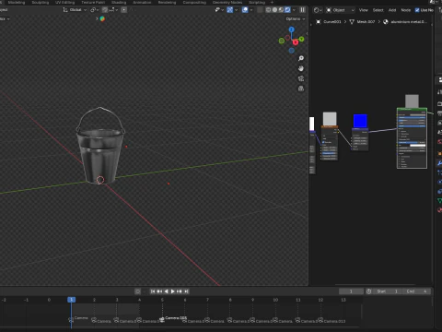Click red X axis on navigation gizmo
The height and width of the screenshot is (332, 442).
click(x=296, y=42)
